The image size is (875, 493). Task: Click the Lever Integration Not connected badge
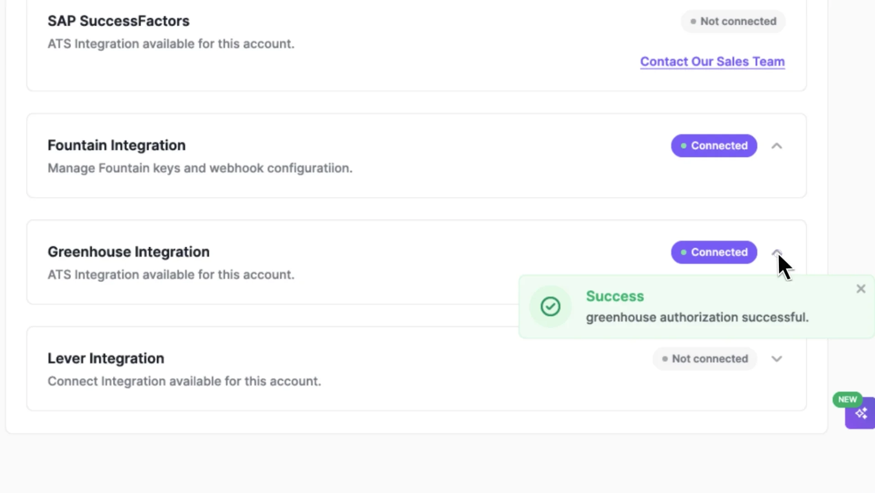click(705, 359)
